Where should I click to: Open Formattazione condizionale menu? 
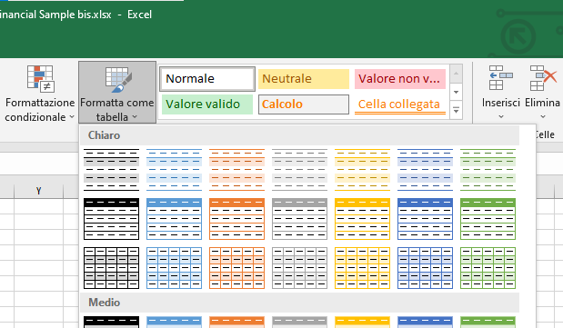(x=39, y=93)
